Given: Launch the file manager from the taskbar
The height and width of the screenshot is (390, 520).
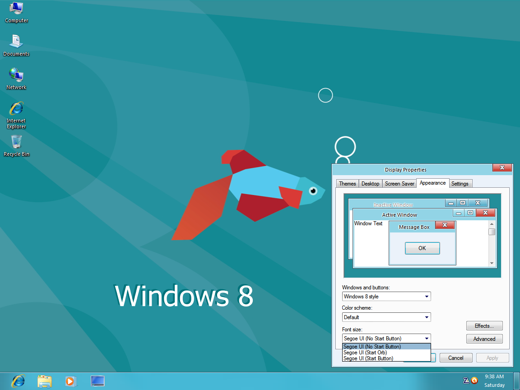Looking at the screenshot, I should (x=45, y=381).
